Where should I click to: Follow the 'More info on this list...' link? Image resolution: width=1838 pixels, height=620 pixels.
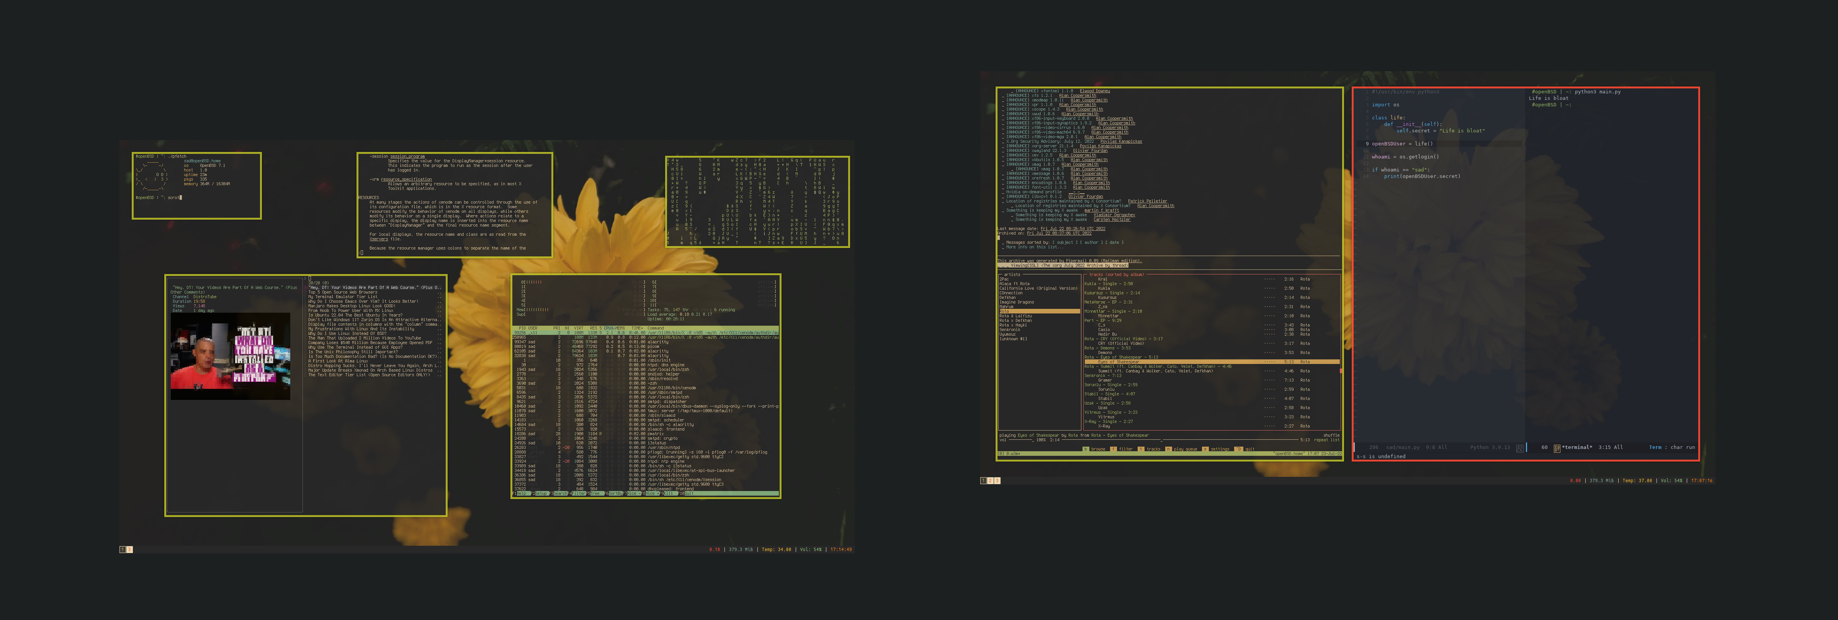coord(1035,247)
